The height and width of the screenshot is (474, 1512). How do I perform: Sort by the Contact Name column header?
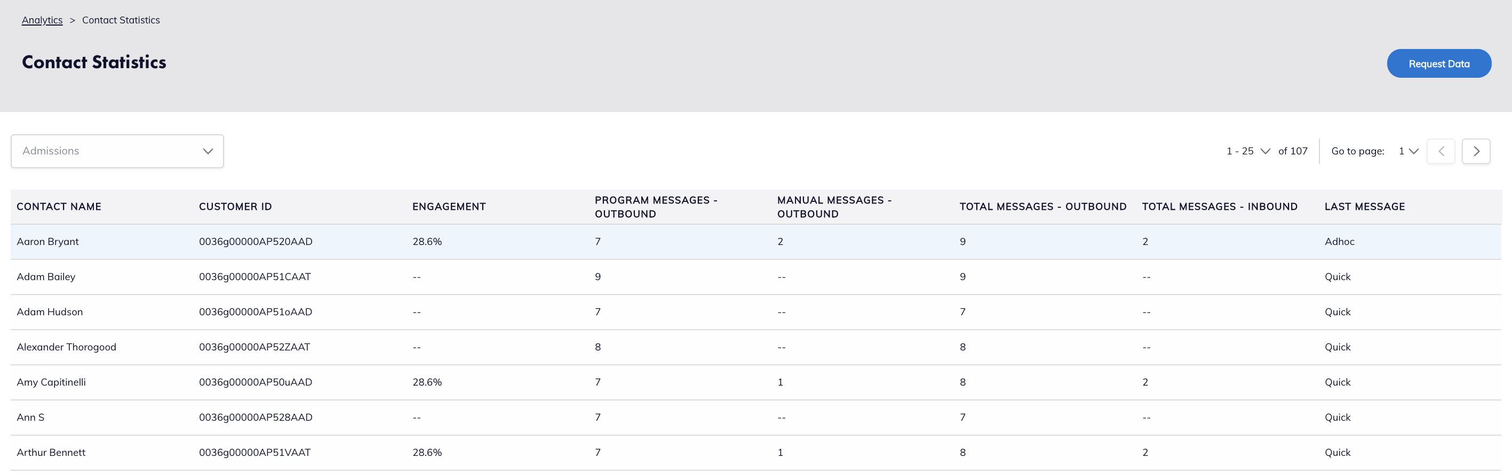point(59,206)
